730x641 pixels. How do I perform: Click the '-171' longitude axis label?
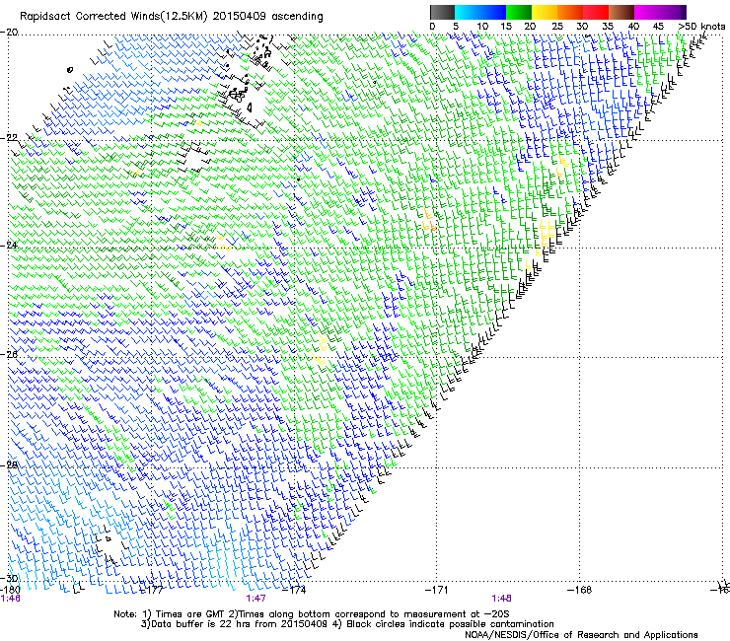(437, 590)
